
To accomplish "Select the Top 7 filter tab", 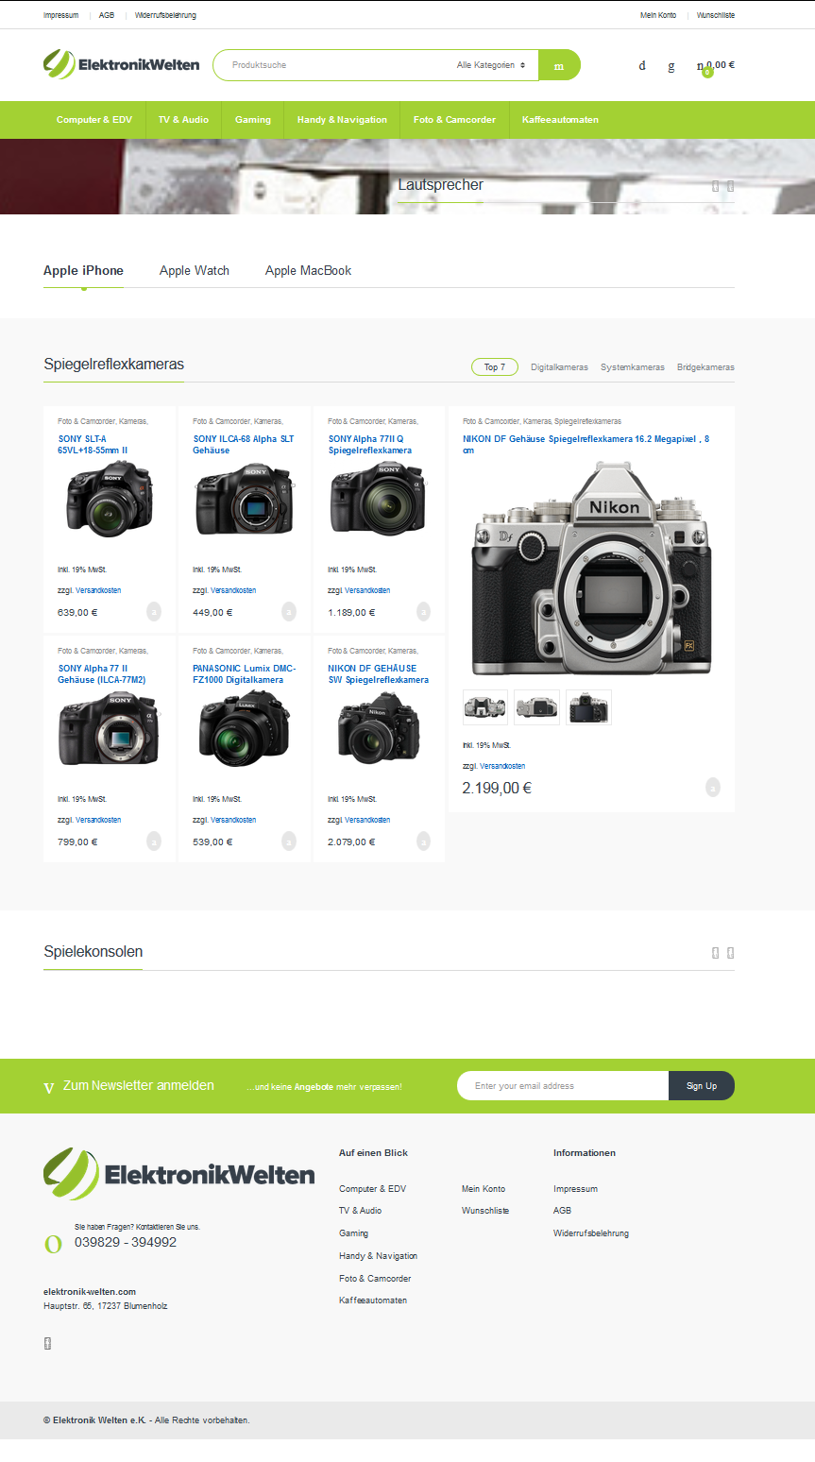I will pos(495,367).
